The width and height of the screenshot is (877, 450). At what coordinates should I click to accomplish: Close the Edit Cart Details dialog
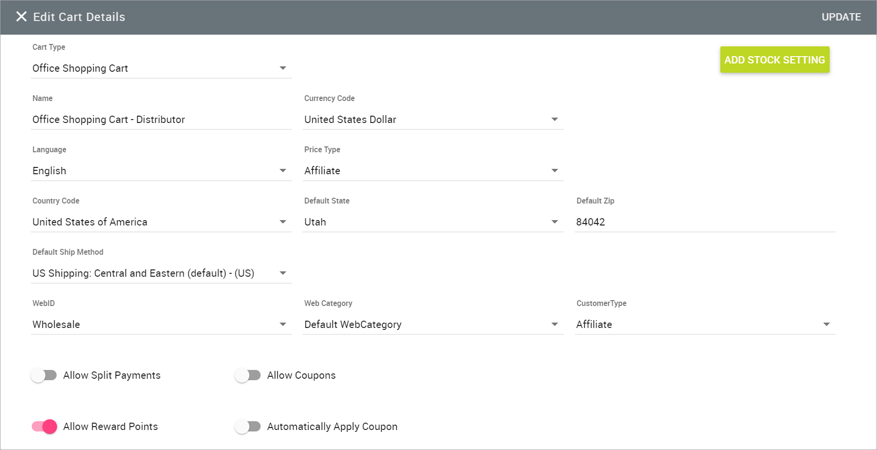(21, 17)
